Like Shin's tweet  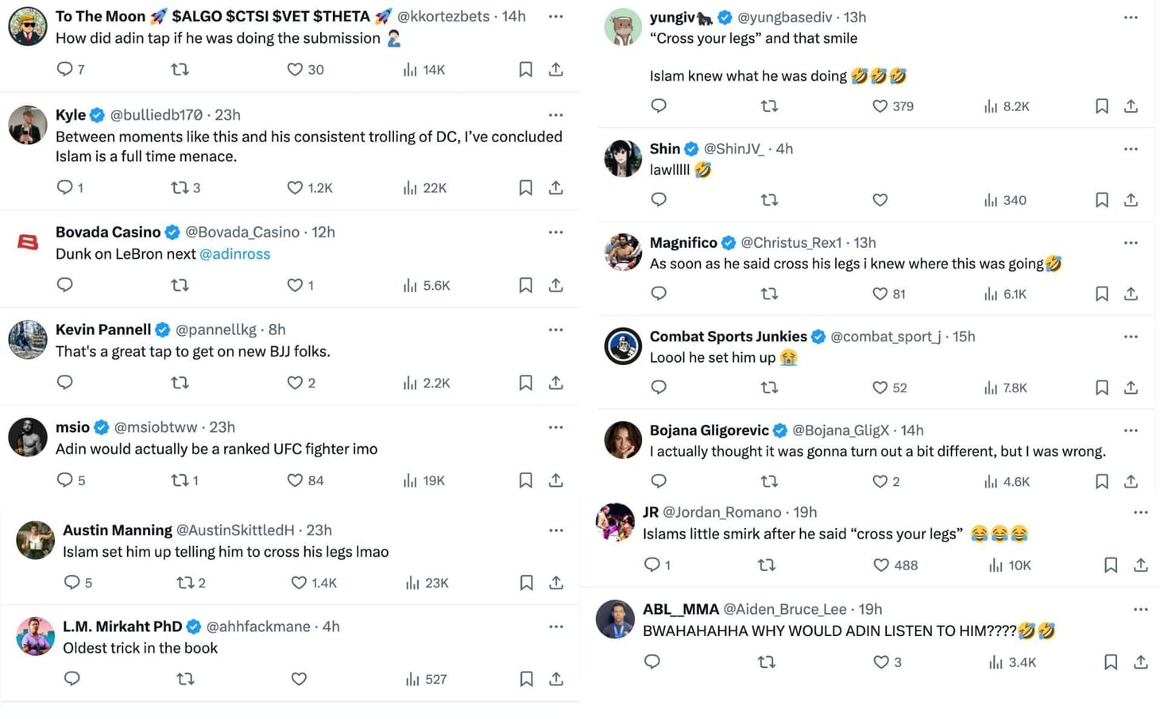pos(879,200)
